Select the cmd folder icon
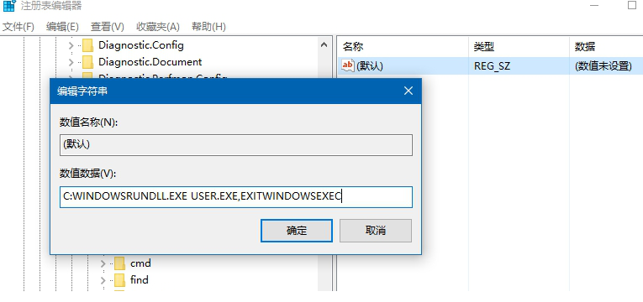Screen dimensions: 643x302 119,263
